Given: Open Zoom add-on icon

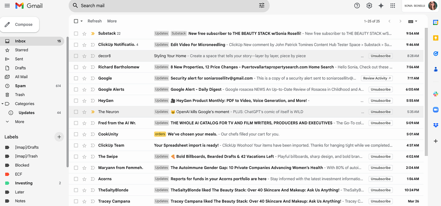Looking at the screenshot, I should [x=436, y=110].
